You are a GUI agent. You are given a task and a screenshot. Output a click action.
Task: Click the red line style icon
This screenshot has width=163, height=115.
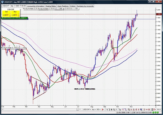(x=154, y=110)
